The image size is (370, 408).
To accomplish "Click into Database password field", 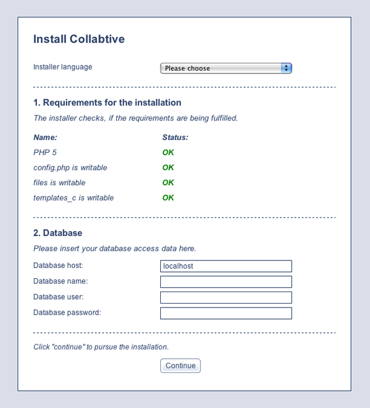I will [x=226, y=313].
